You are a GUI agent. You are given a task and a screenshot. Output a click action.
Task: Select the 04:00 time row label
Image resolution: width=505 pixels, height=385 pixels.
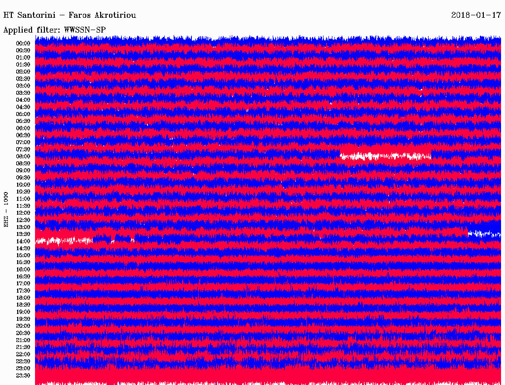[x=23, y=100]
